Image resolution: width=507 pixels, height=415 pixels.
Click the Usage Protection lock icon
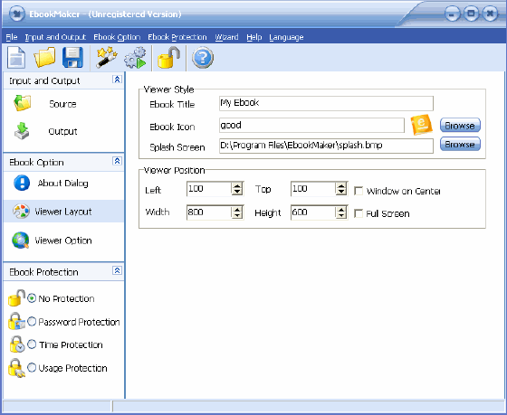click(16, 368)
